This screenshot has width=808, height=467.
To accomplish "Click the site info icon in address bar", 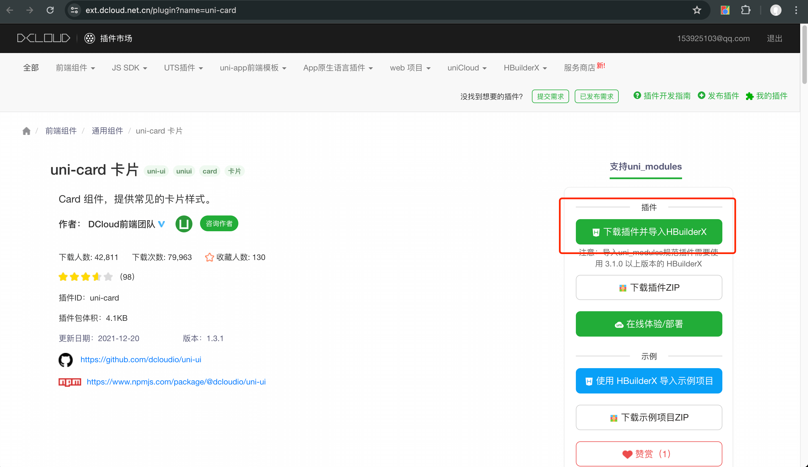I will point(74,10).
